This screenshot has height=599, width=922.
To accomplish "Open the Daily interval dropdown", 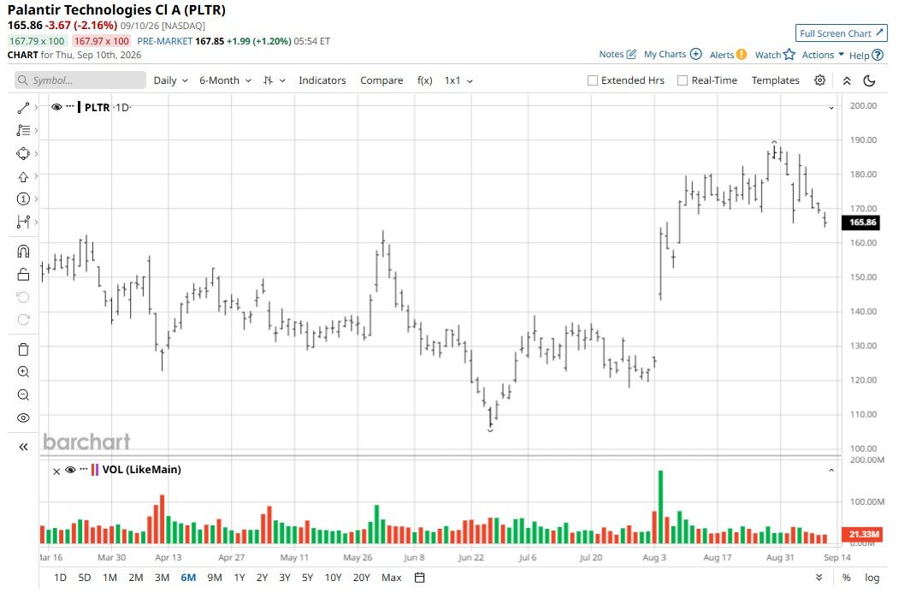I will coord(170,80).
